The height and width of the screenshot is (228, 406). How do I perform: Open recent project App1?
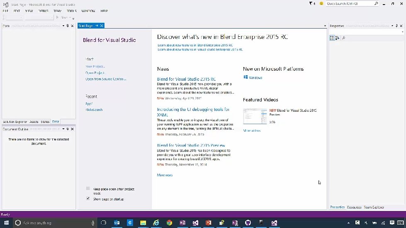pos(89,103)
